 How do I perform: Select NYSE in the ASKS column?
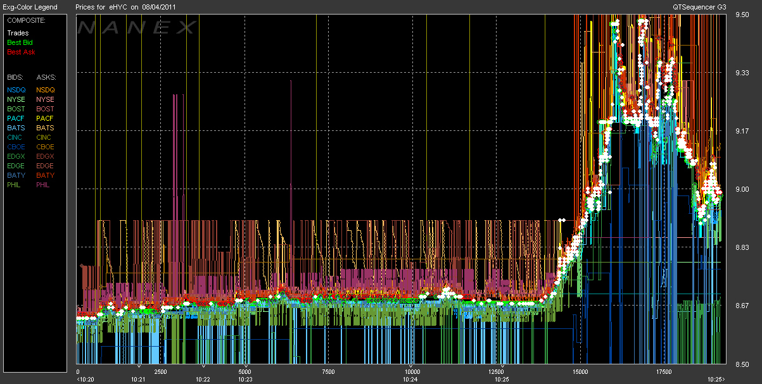[x=46, y=99]
